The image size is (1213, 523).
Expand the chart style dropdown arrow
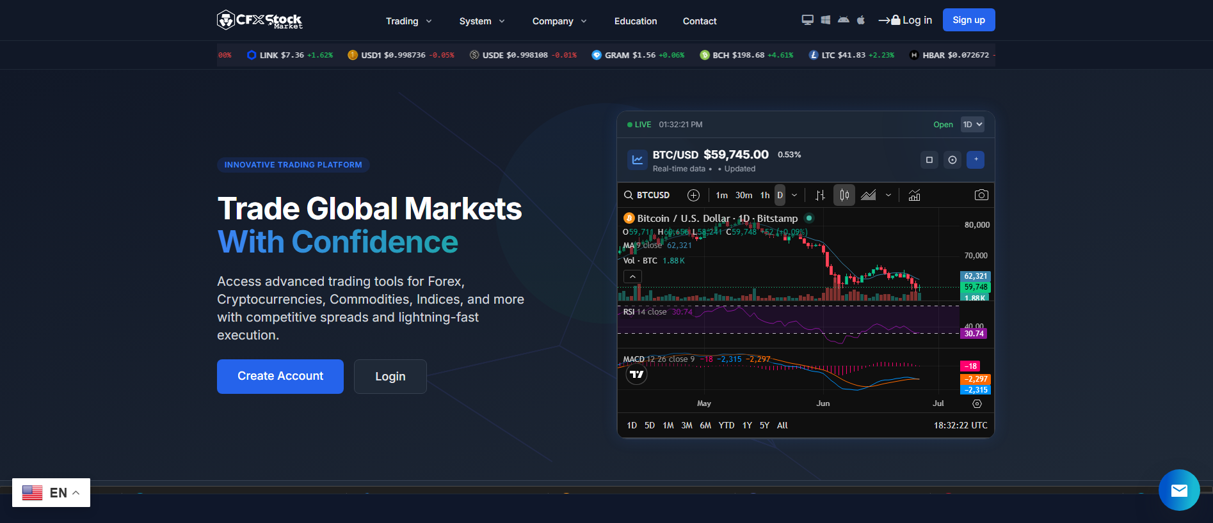(x=888, y=195)
